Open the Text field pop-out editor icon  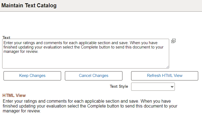coord(173,41)
